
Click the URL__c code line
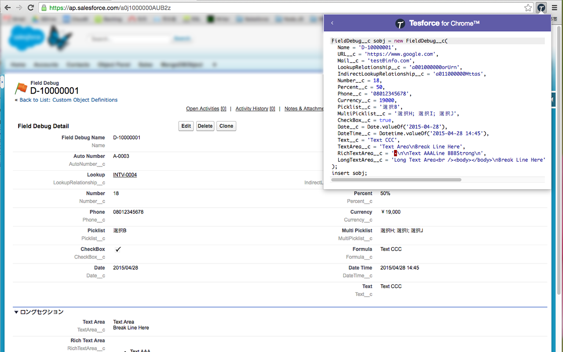388,54
